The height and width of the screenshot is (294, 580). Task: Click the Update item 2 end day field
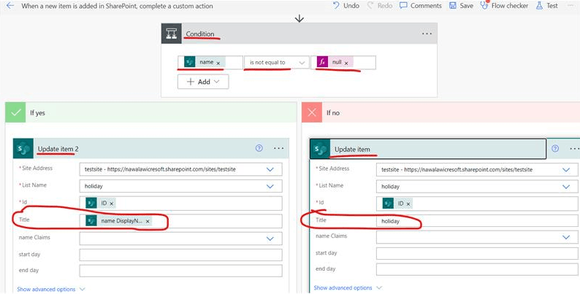(x=180, y=271)
